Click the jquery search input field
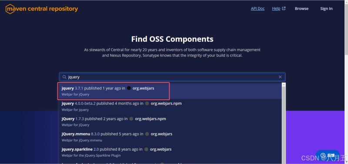Screen dimensions: 348x164 click(172, 77)
